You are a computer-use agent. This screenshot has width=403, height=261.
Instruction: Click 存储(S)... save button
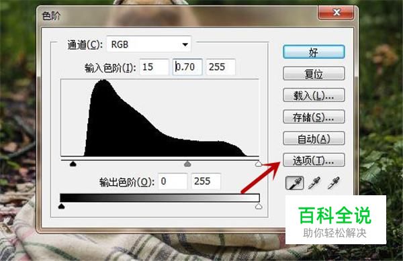tap(314, 117)
